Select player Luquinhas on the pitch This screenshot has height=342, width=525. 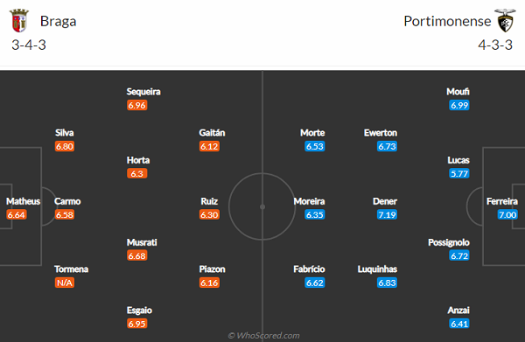(x=377, y=269)
